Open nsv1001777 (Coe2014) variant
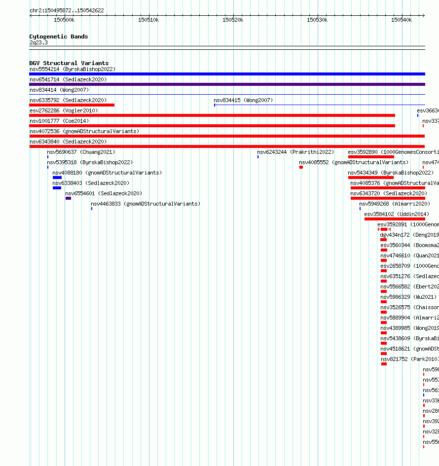The height and width of the screenshot is (466, 439). coord(59,121)
